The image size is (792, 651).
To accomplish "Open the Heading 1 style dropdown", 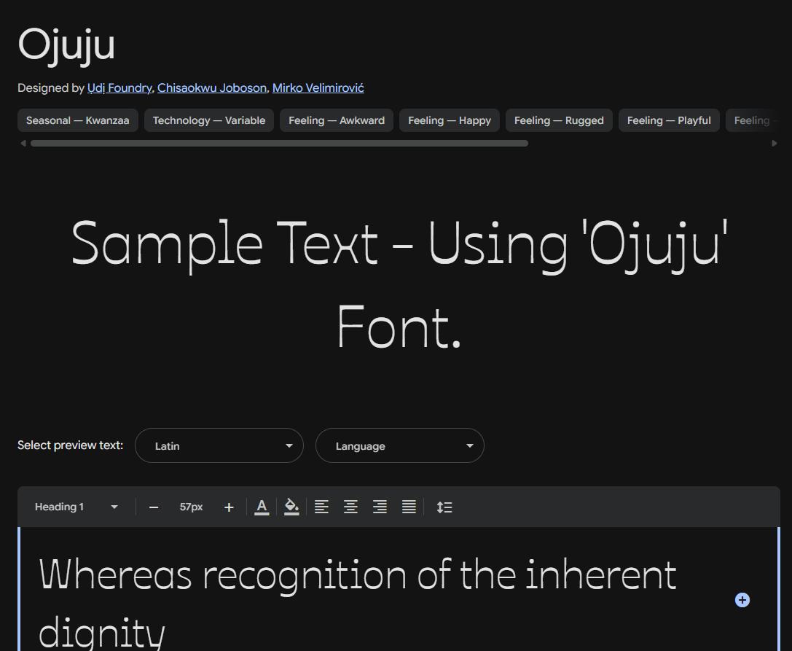I will (77, 507).
